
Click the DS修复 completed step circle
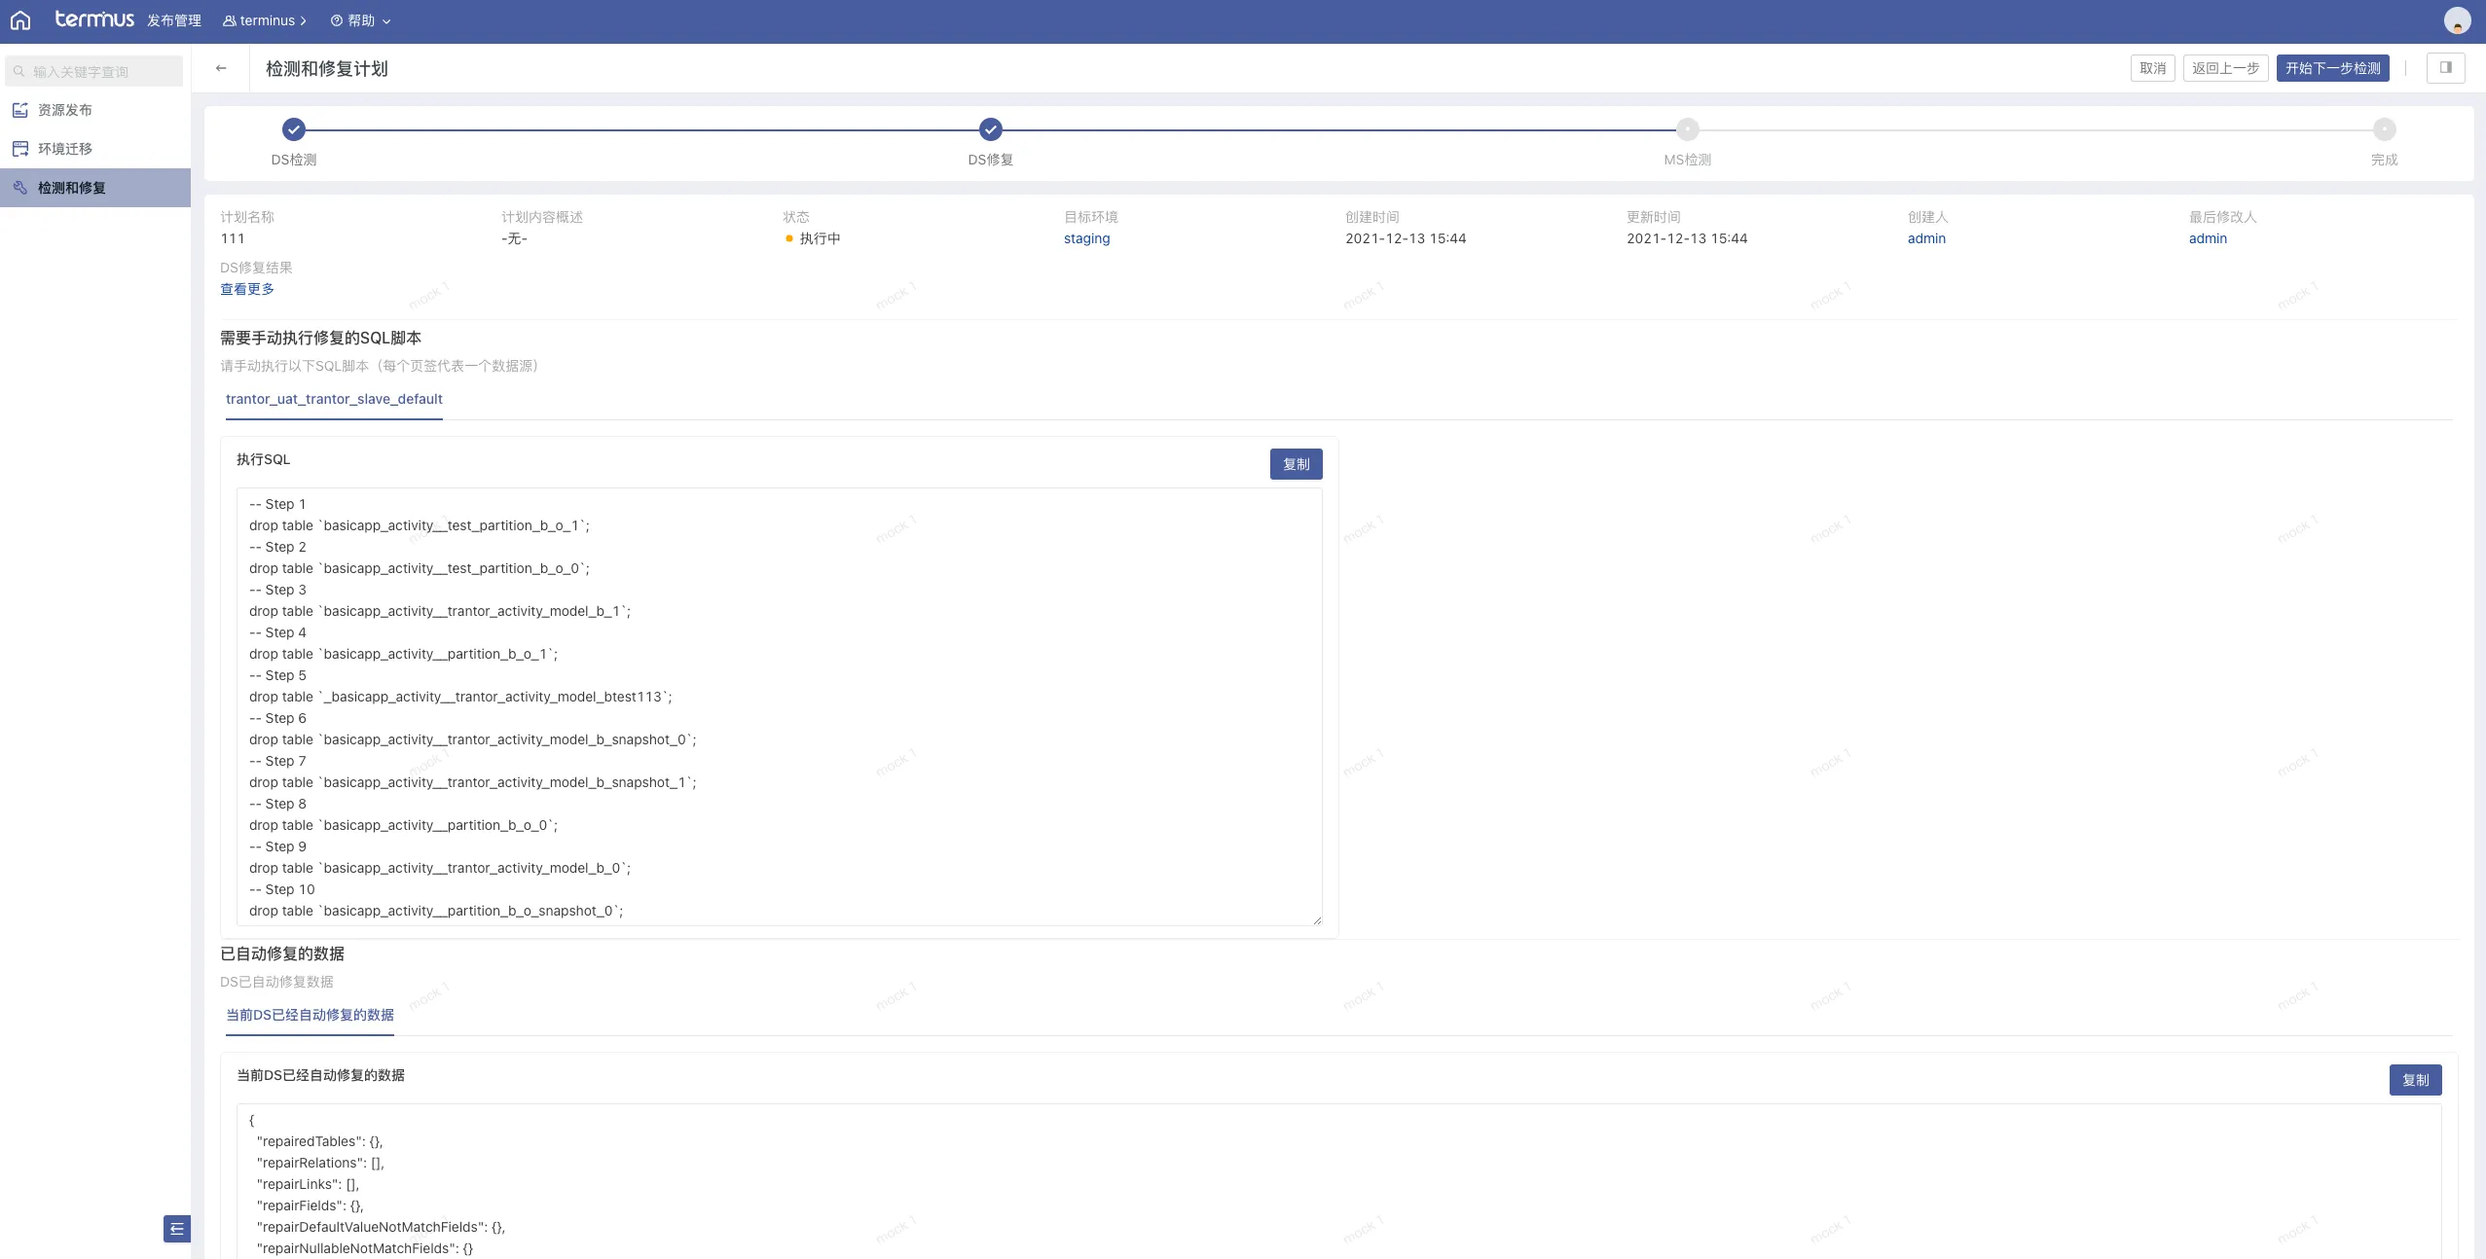click(x=991, y=129)
